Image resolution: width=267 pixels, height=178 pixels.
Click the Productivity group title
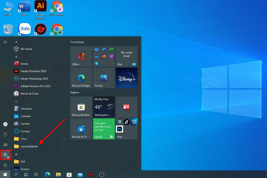77,42
